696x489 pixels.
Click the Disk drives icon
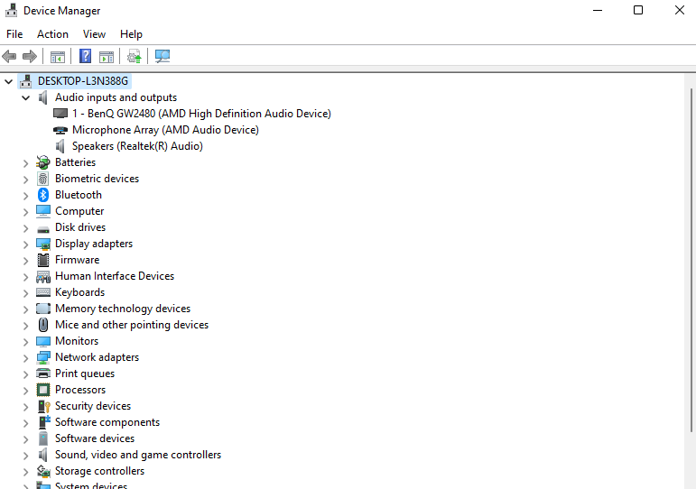pyautogui.click(x=43, y=228)
